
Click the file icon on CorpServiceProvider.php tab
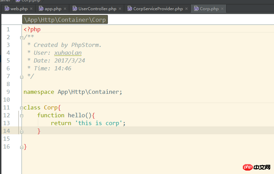pos(129,9)
